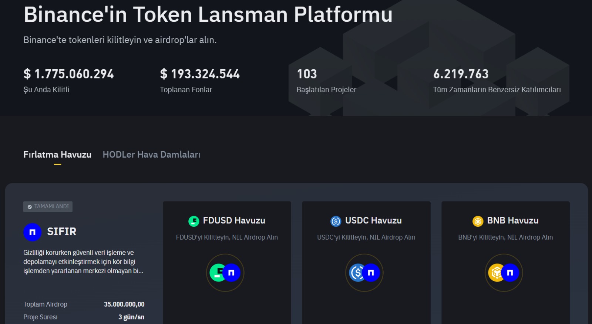Click the USDC coin icon beside USDC Havuzu
This screenshot has height=324, width=592.
(336, 221)
